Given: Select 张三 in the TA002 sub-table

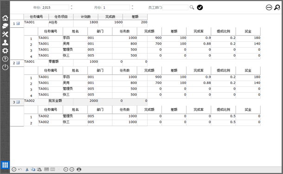Looking at the screenshot, I should (75, 123).
